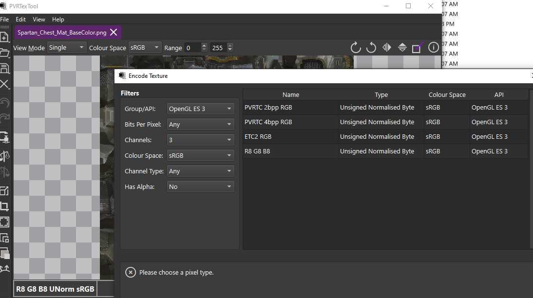
Task: Open the View Mode dropdown
Action: pos(67,48)
